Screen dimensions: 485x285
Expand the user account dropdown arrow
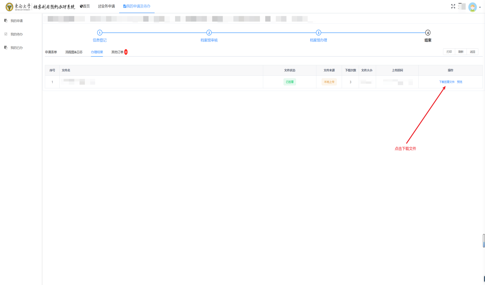click(x=480, y=7)
